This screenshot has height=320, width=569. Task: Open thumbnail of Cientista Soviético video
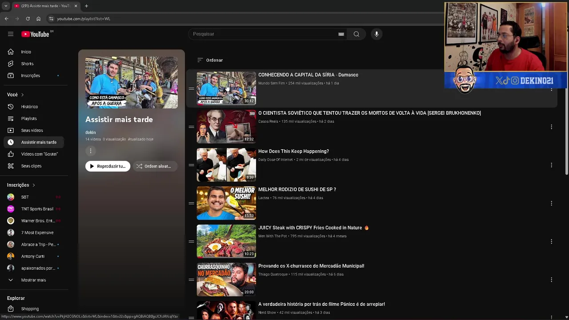(x=226, y=127)
